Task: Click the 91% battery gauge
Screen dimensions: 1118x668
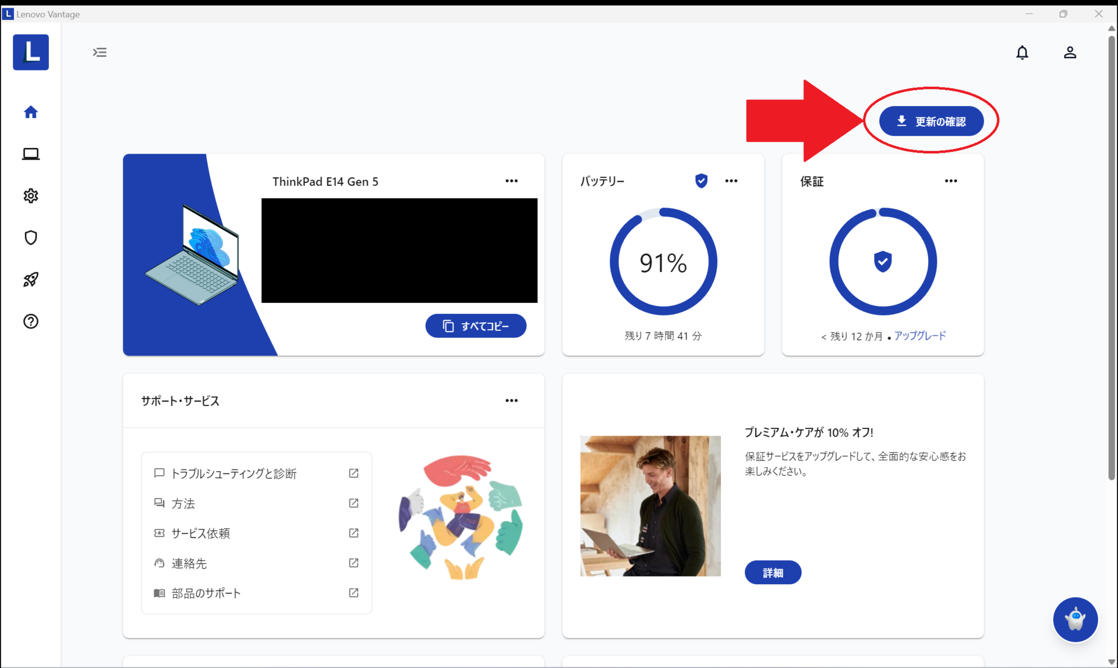Action: pos(663,261)
